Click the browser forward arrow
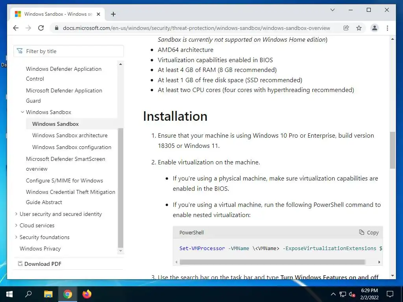This screenshot has width=403, height=302. (x=28, y=28)
